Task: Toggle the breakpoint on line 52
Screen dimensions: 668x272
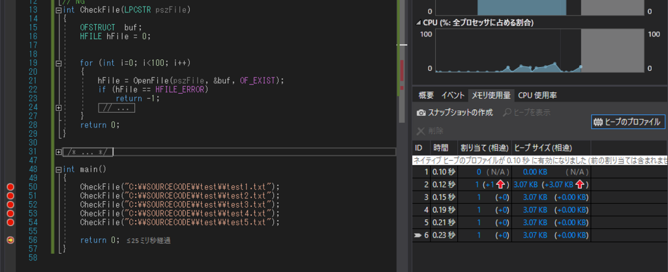Action: point(10,205)
